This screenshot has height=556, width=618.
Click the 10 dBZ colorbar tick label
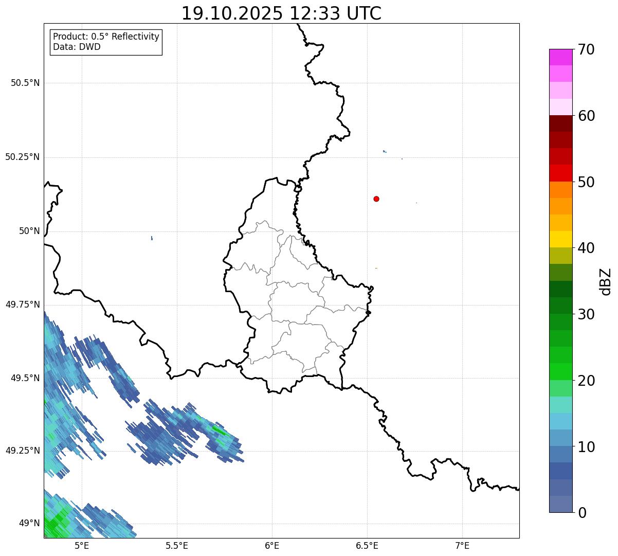[586, 446]
